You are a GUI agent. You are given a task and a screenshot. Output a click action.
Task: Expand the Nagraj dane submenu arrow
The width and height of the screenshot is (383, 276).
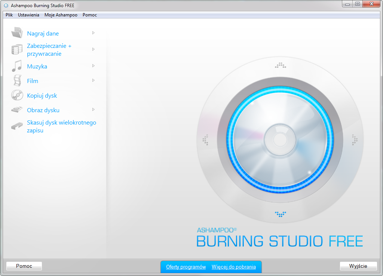tap(94, 33)
